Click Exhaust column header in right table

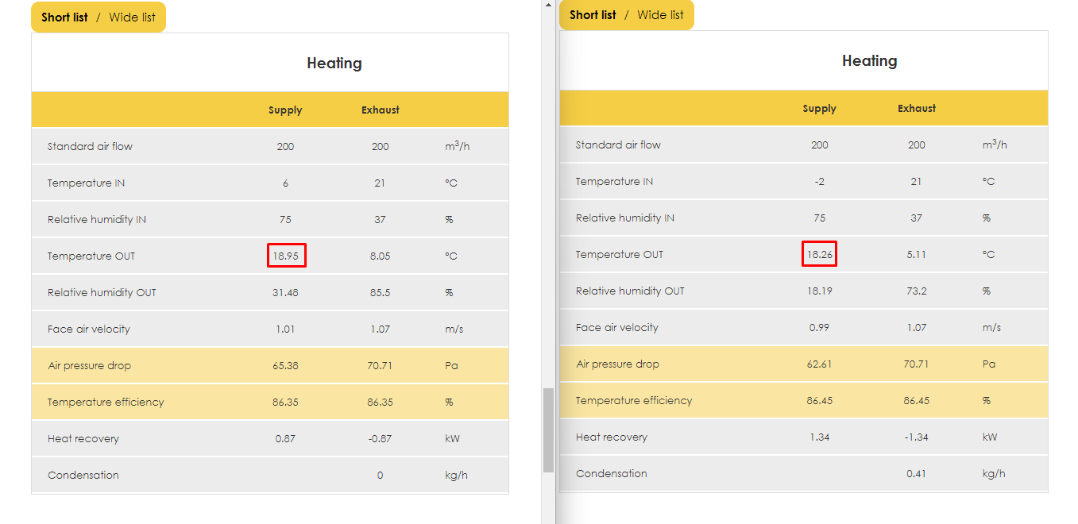tap(917, 108)
